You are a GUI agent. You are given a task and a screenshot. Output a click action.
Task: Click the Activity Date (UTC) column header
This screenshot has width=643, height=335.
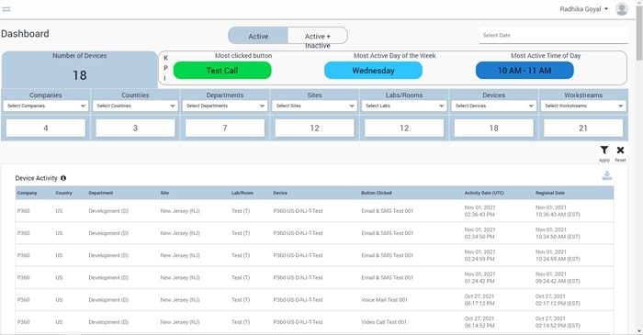coord(484,193)
